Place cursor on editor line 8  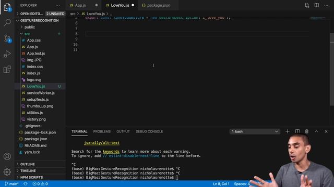pos(197,34)
